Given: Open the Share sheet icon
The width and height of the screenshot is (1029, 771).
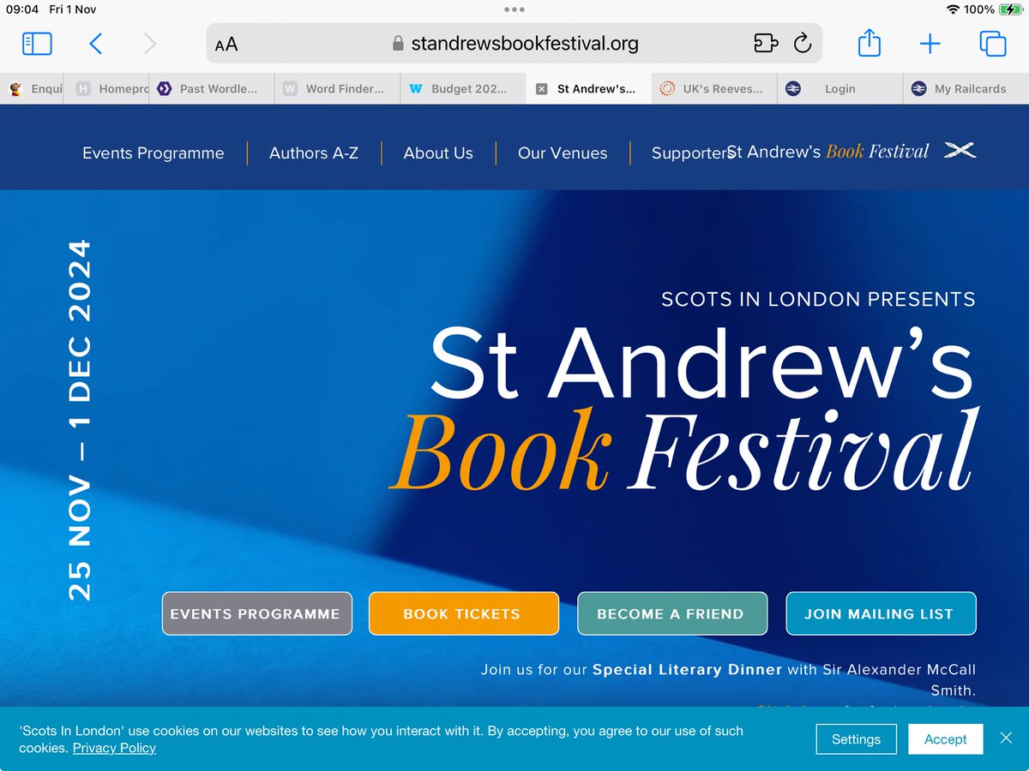Looking at the screenshot, I should pyautogui.click(x=870, y=43).
